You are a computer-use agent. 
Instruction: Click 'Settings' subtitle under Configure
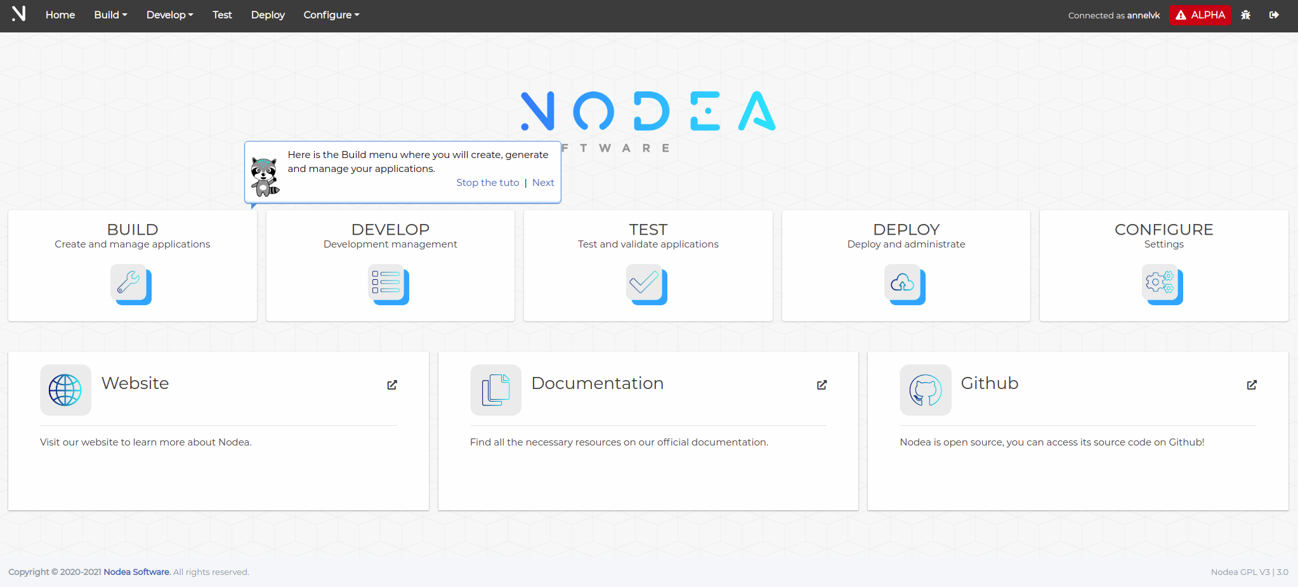coord(1164,244)
